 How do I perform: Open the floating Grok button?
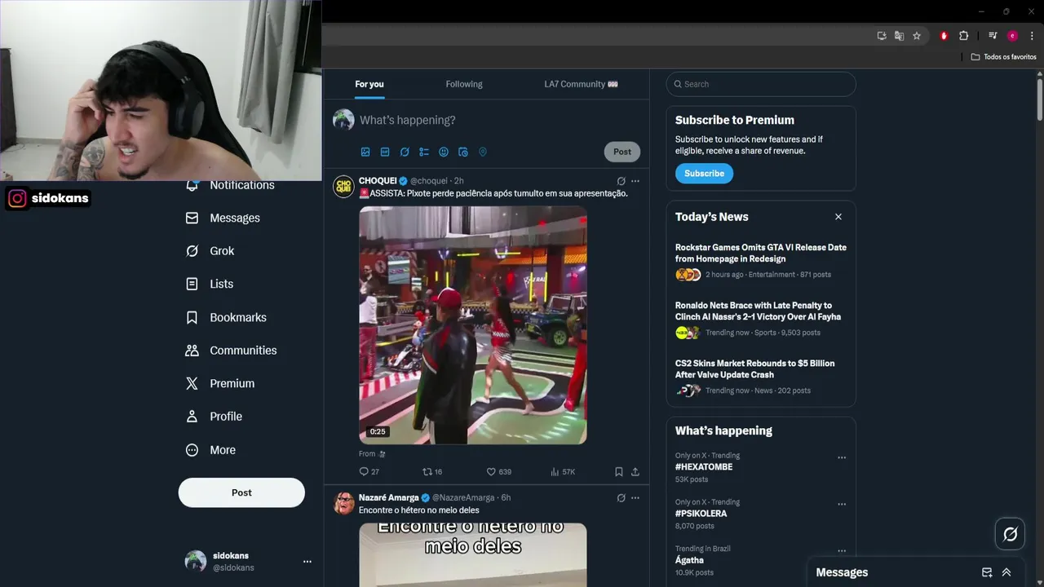click(x=1011, y=534)
